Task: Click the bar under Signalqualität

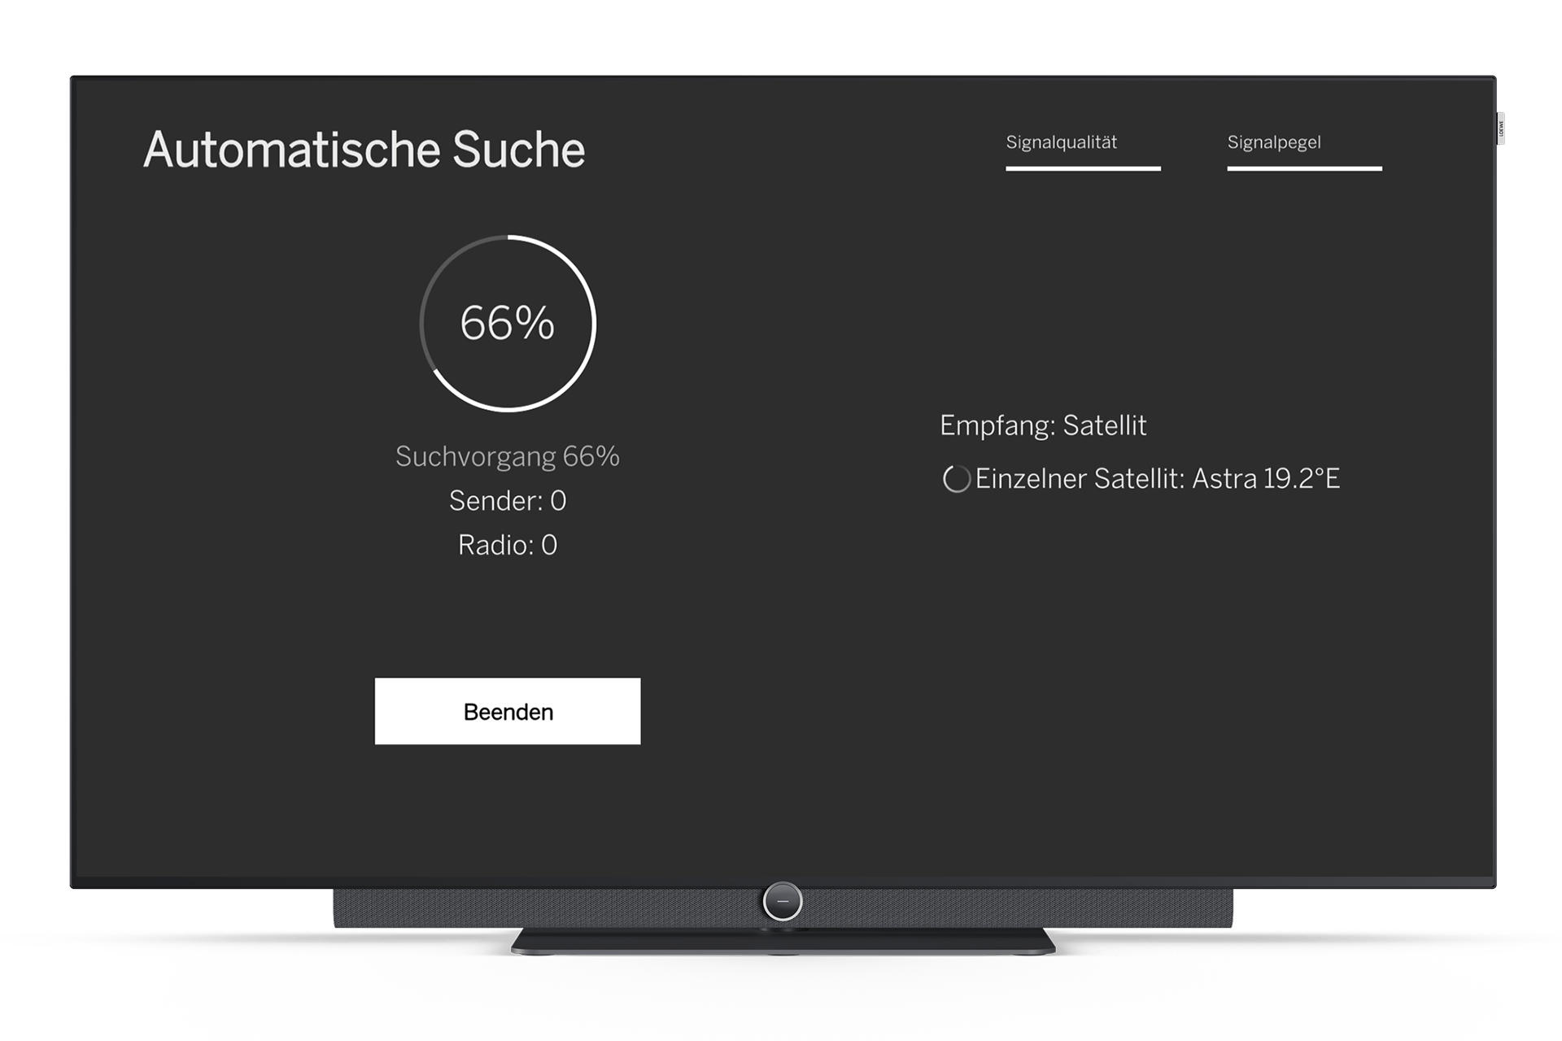Action: tap(1083, 168)
